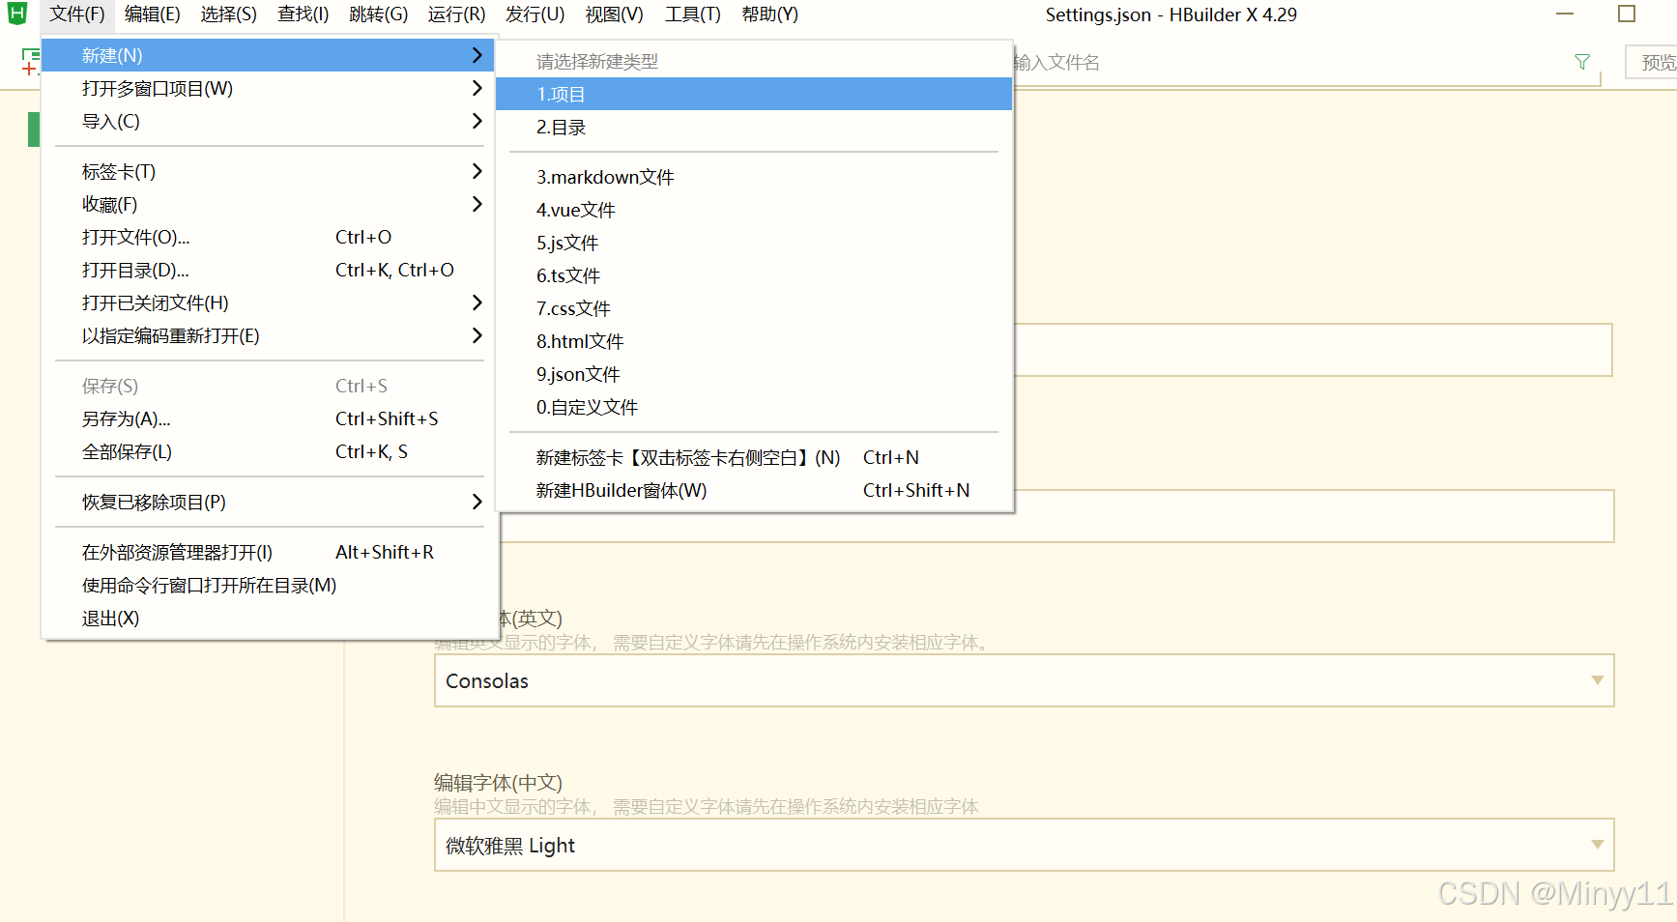Minimize the HBuilder X window
This screenshot has height=922, width=1677.
point(1565,14)
